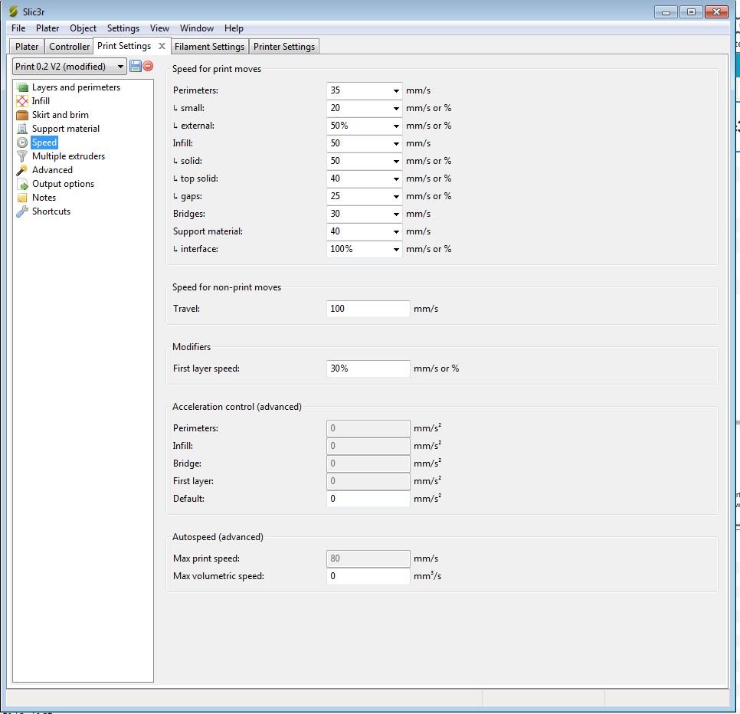Screen dimensions: 740x714
Task: Select Infill settings page
Action: (41, 101)
